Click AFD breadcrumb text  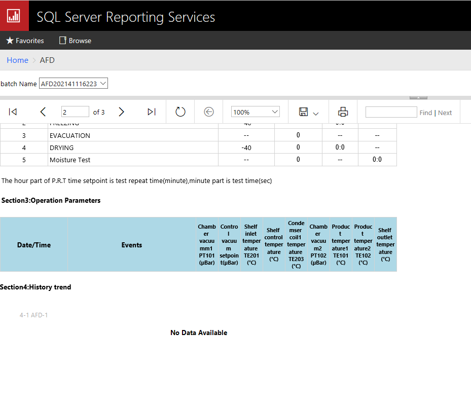coord(47,60)
